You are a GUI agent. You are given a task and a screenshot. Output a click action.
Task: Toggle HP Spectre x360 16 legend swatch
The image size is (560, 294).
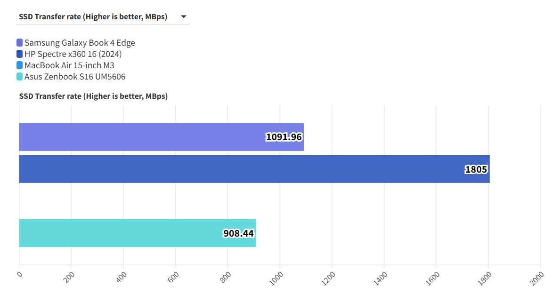(19, 54)
